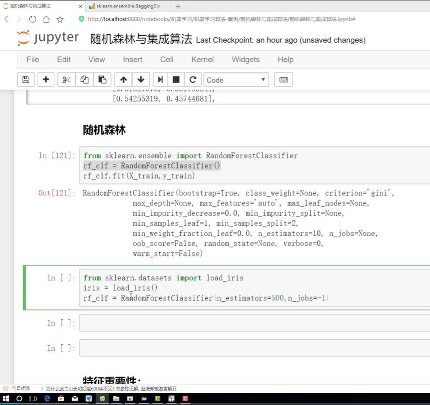Open File Explorer from taskbar
The image size is (430, 405).
[116, 398]
